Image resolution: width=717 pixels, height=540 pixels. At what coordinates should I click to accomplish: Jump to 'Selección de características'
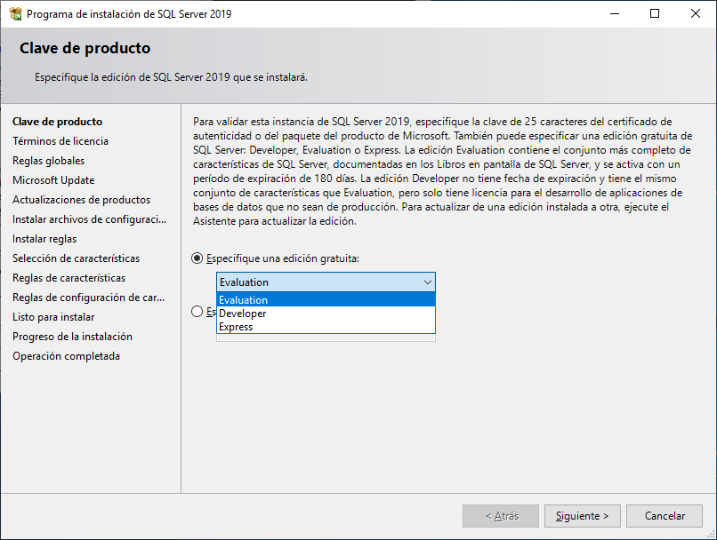[76, 258]
